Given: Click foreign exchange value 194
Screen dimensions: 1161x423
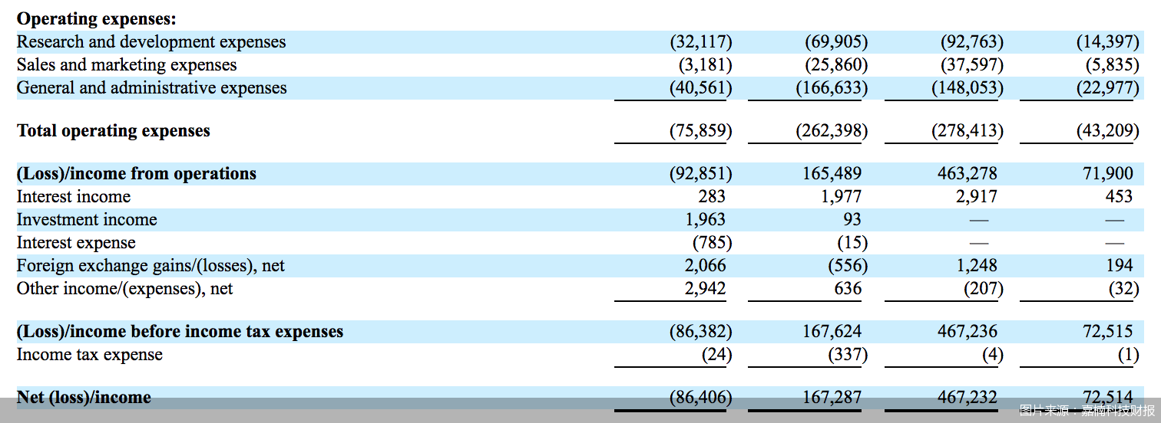Looking at the screenshot, I should [1120, 266].
